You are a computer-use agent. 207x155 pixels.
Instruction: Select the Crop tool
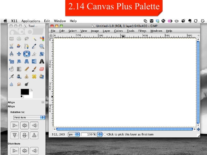34,54
